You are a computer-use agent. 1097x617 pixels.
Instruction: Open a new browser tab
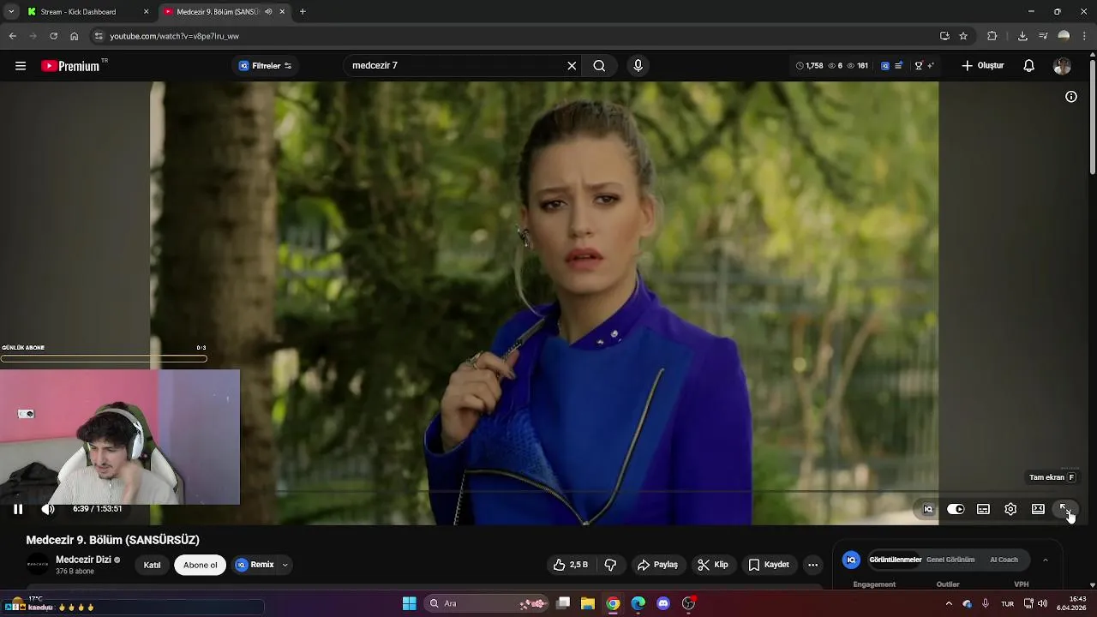click(303, 12)
